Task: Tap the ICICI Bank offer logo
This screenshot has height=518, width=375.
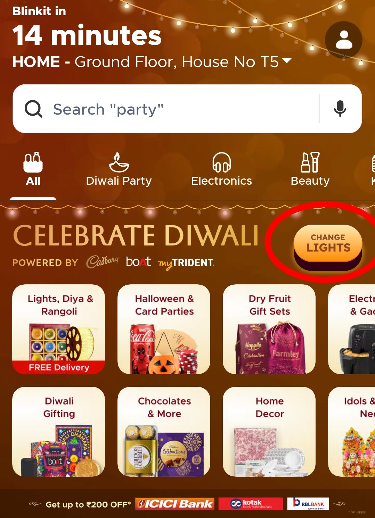Action: 175,504
